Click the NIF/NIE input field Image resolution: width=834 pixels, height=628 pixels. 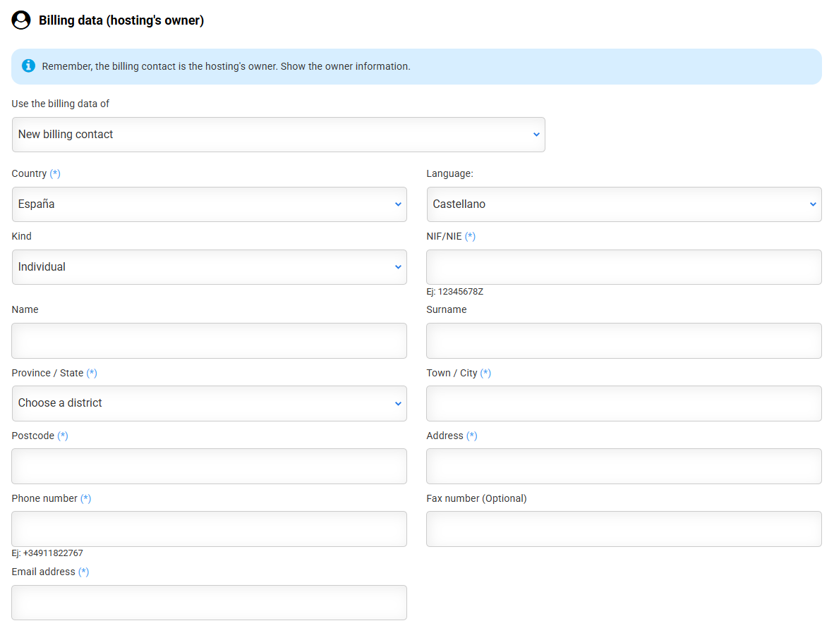(624, 267)
